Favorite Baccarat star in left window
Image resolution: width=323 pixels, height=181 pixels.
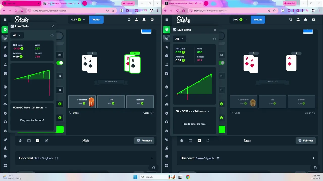click(57, 158)
